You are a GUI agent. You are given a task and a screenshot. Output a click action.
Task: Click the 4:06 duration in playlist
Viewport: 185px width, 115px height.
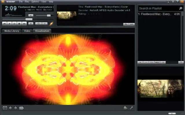(x=177, y=14)
